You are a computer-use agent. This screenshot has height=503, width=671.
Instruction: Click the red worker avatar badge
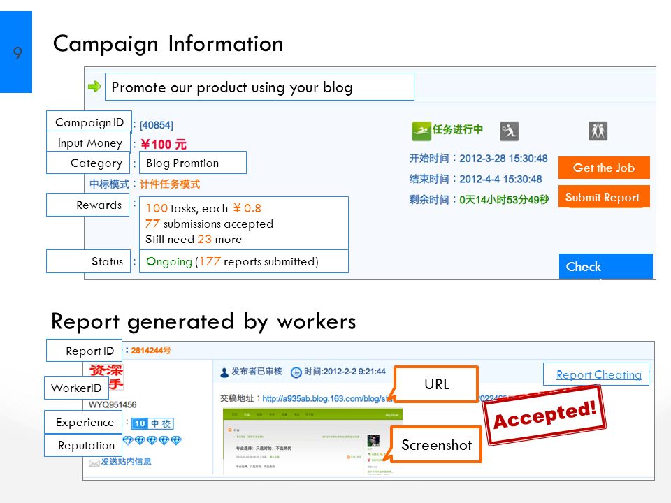(106, 376)
